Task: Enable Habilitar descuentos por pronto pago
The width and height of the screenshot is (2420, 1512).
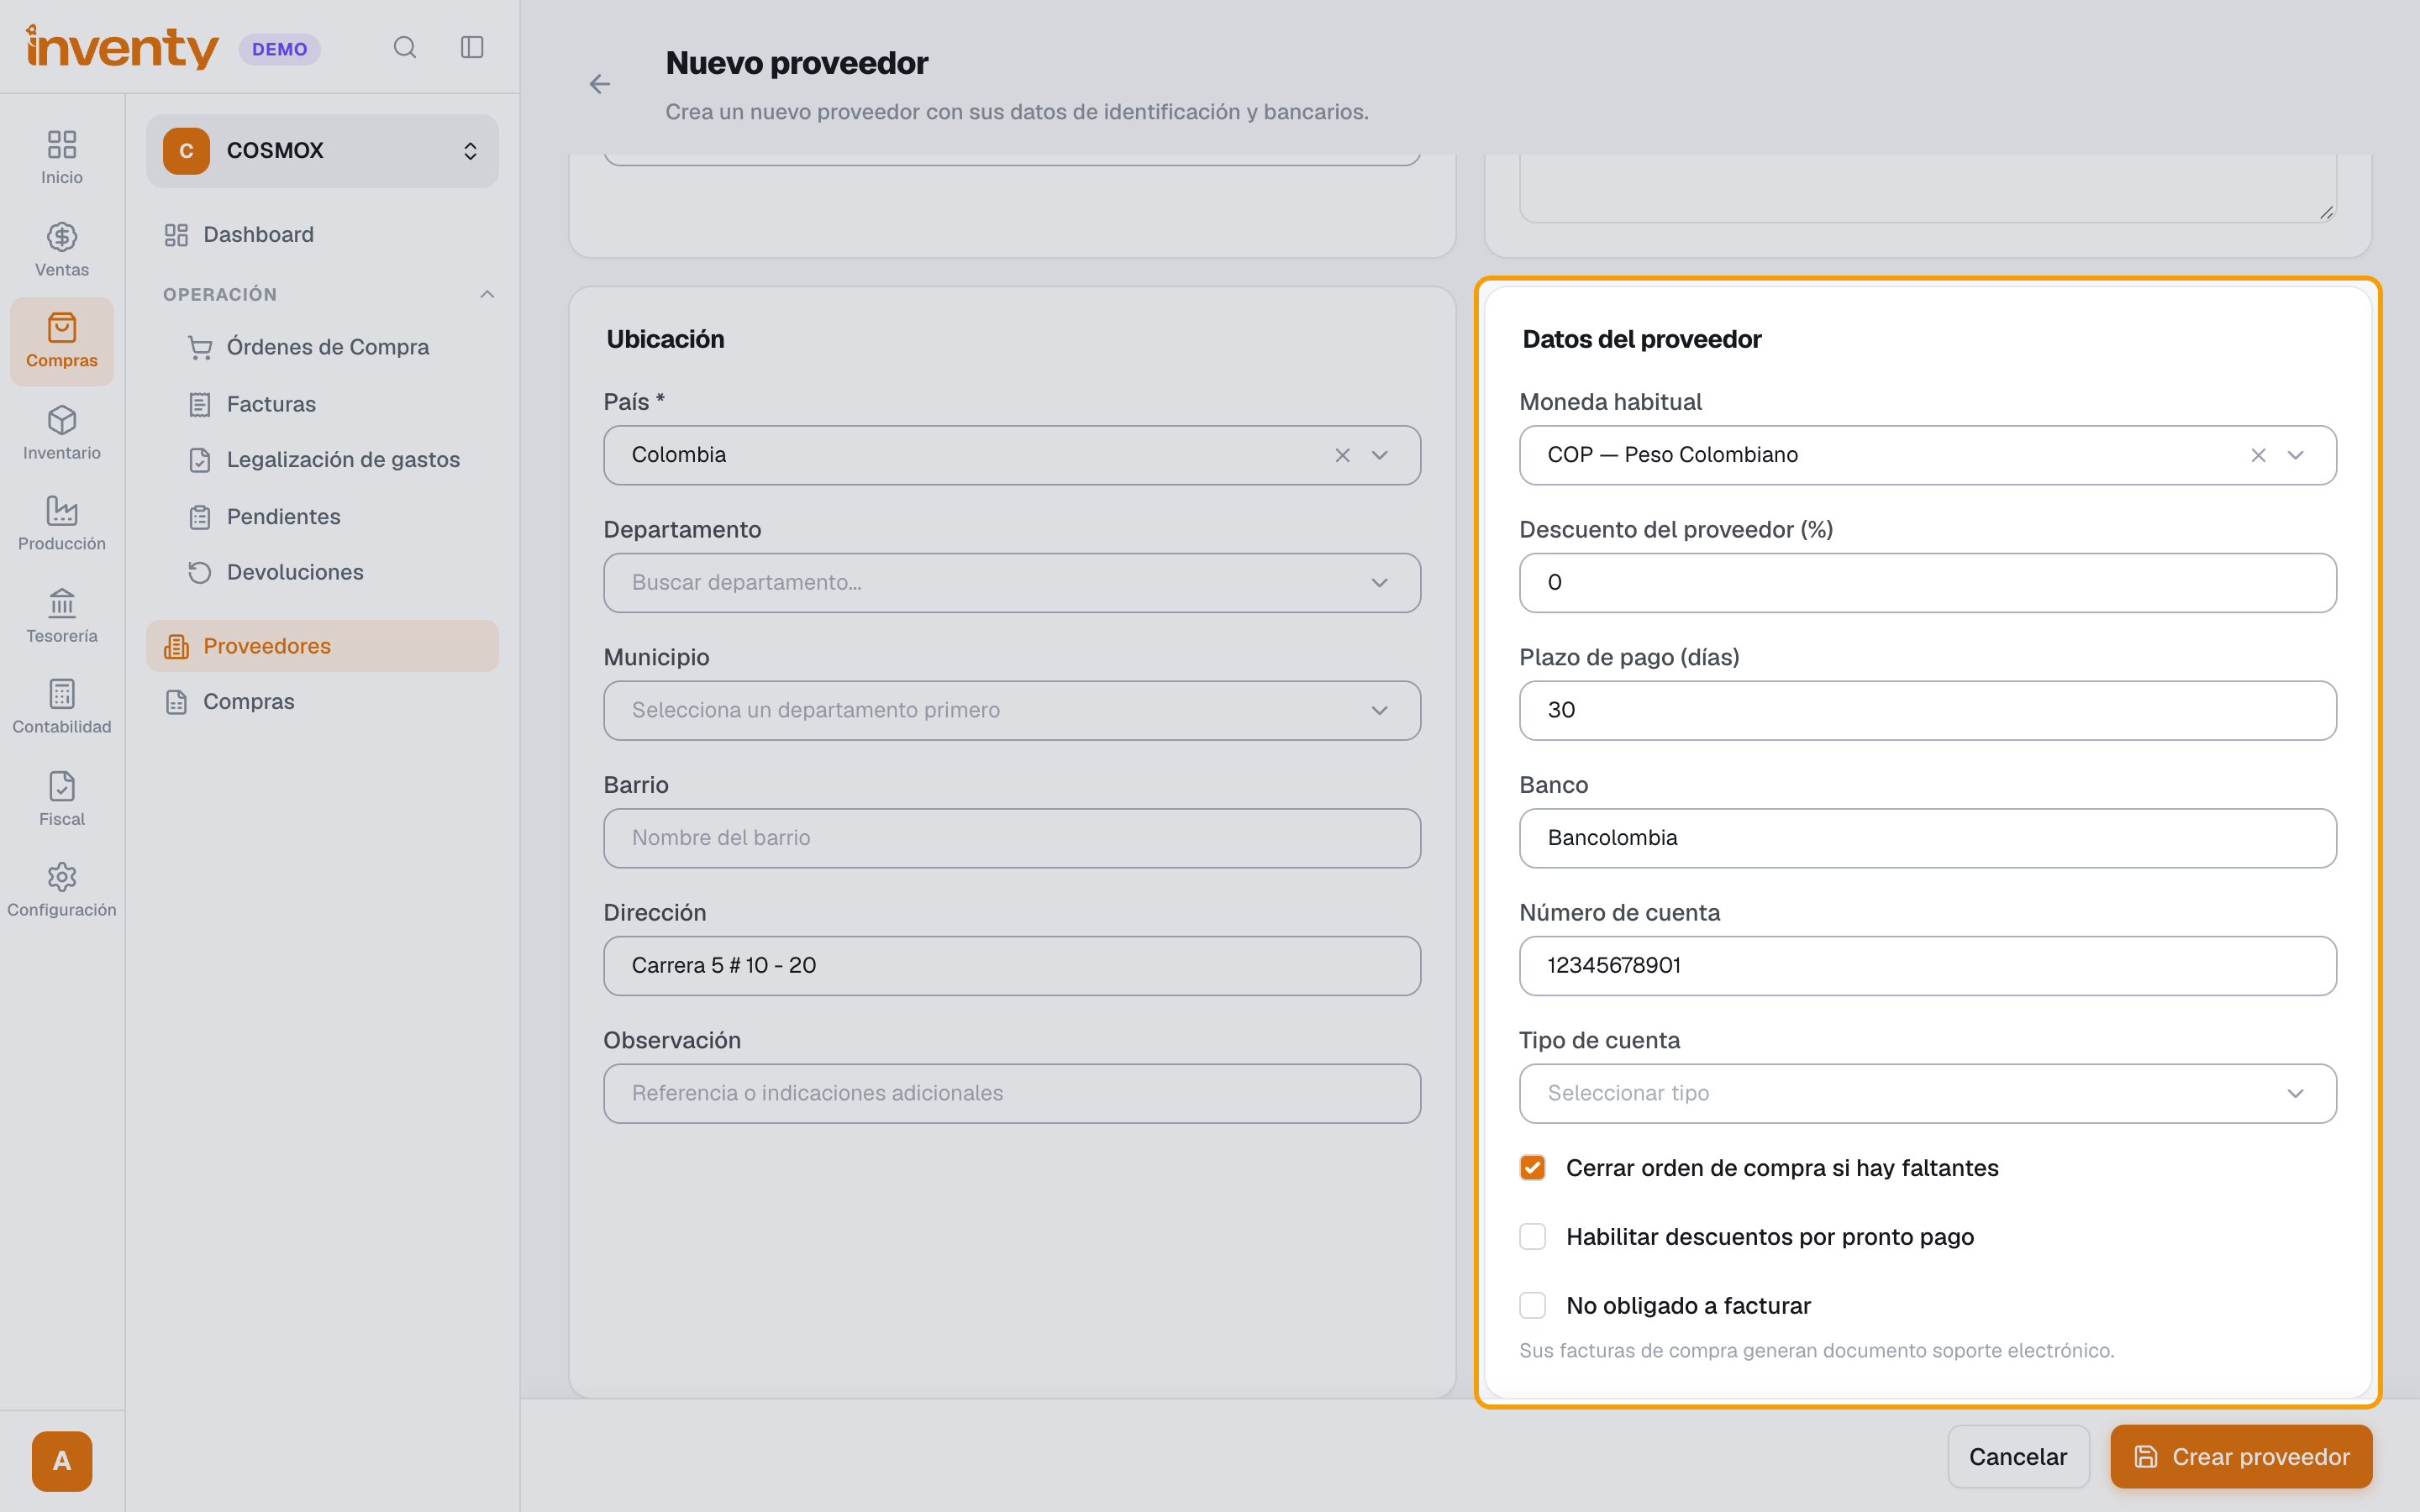Action: (x=1532, y=1237)
